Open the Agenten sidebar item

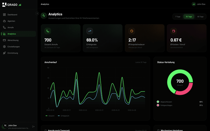(x=19, y=21)
